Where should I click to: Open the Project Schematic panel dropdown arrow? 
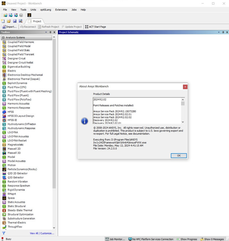(219, 32)
